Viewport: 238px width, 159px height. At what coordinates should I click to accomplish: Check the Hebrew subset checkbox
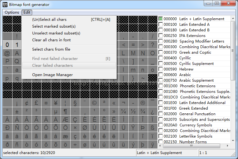pyautogui.click(x=161, y=69)
